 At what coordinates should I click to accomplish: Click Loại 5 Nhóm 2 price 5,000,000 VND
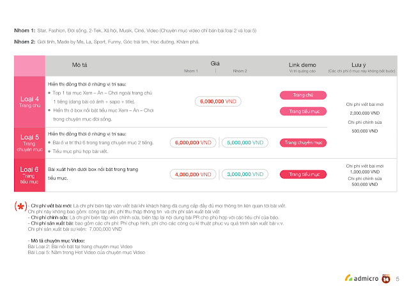[x=245, y=143]
